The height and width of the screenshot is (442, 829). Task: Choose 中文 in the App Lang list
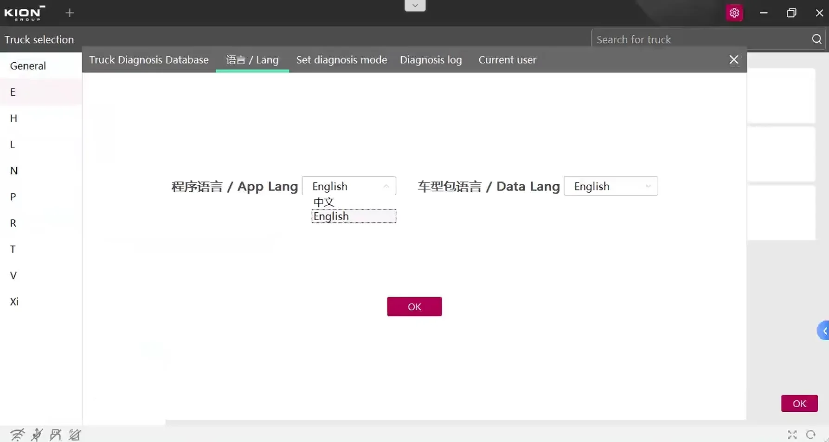(353, 202)
